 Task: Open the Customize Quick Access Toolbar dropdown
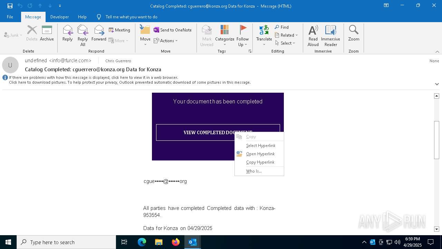pos(60,6)
